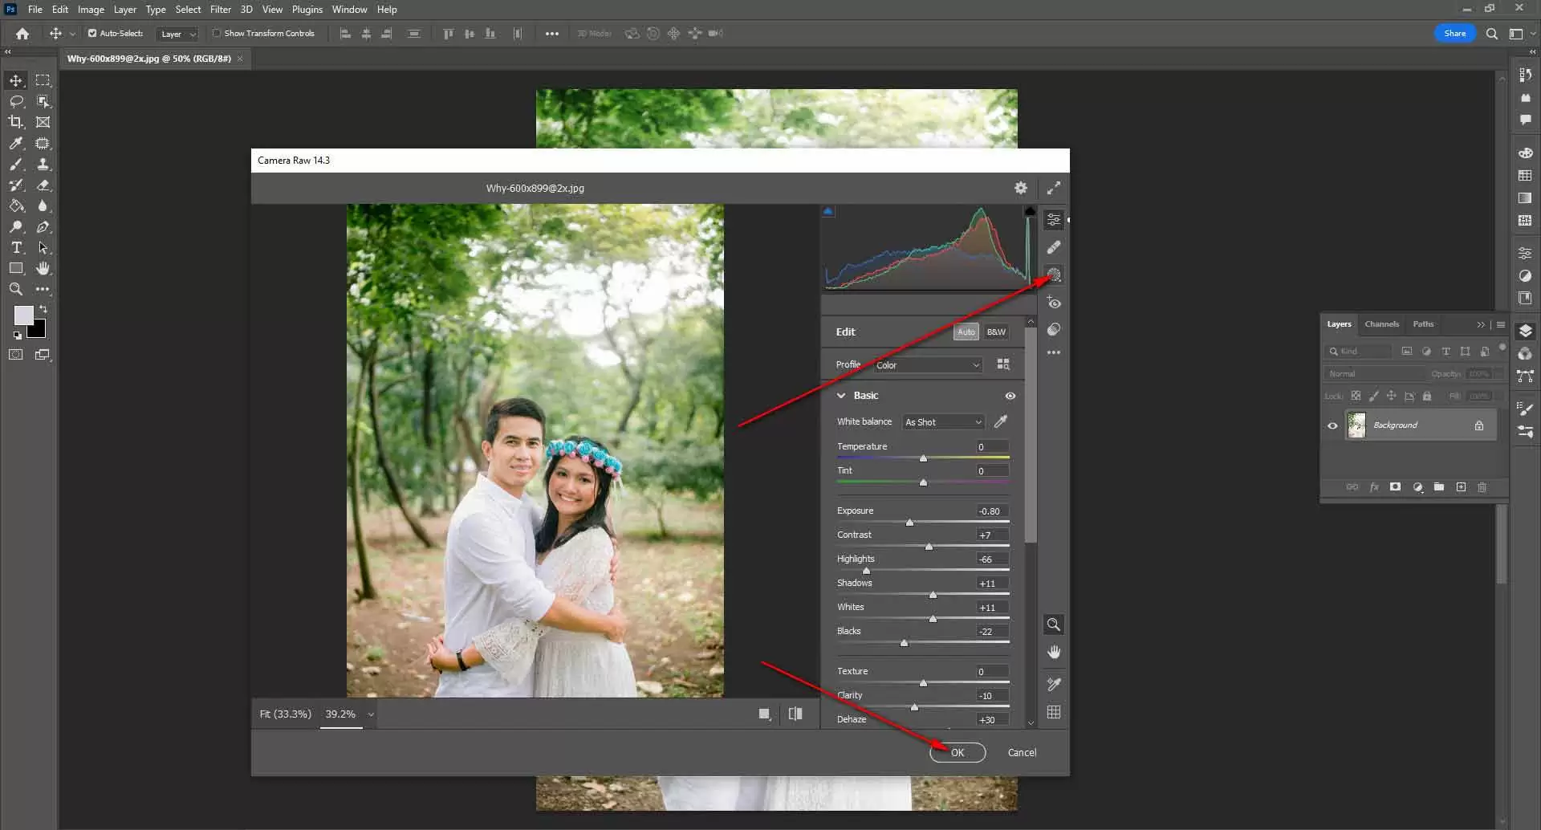This screenshot has width=1541, height=830.
Task: Open the Layers panel menu
Action: (x=1501, y=324)
